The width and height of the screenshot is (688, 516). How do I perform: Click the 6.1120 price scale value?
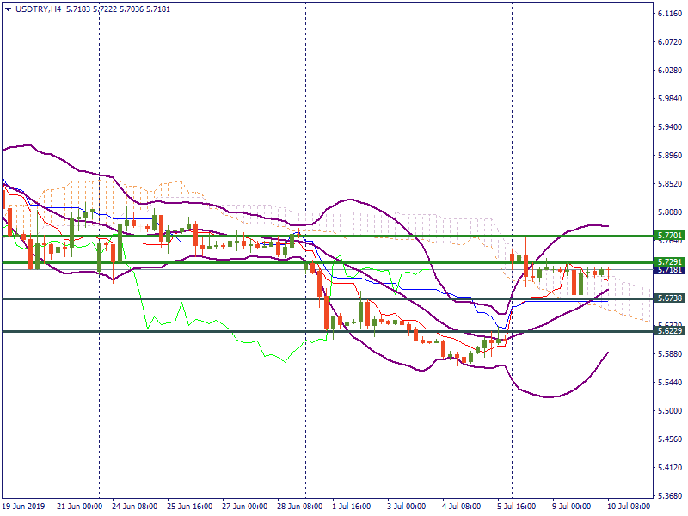tap(670, 15)
